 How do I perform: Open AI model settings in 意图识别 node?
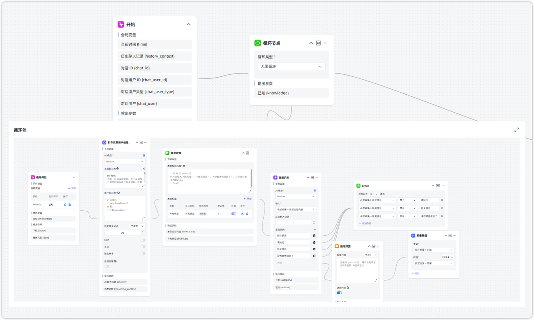click(x=315, y=191)
